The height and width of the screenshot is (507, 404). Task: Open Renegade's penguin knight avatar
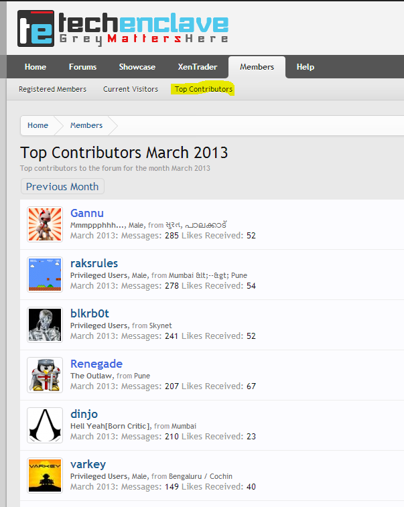(x=45, y=375)
